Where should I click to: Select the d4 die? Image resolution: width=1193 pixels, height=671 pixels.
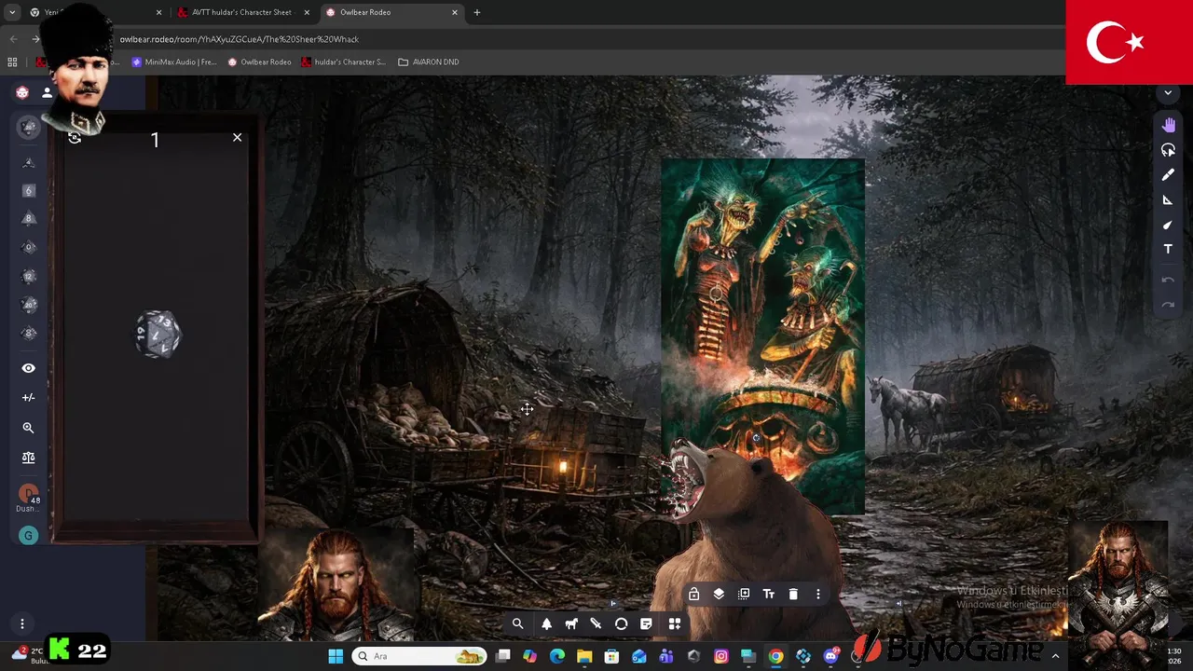point(29,162)
